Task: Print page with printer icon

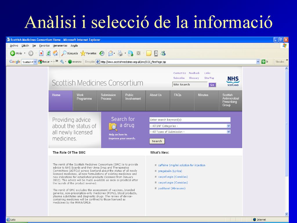Action: pyautogui.click(x=120, y=53)
